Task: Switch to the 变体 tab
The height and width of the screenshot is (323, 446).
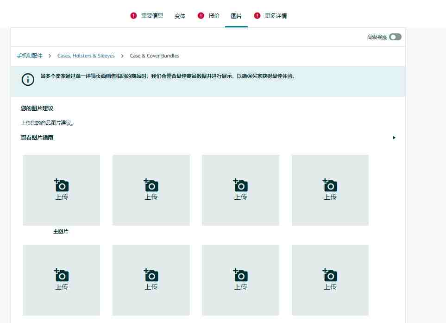Action: click(180, 16)
